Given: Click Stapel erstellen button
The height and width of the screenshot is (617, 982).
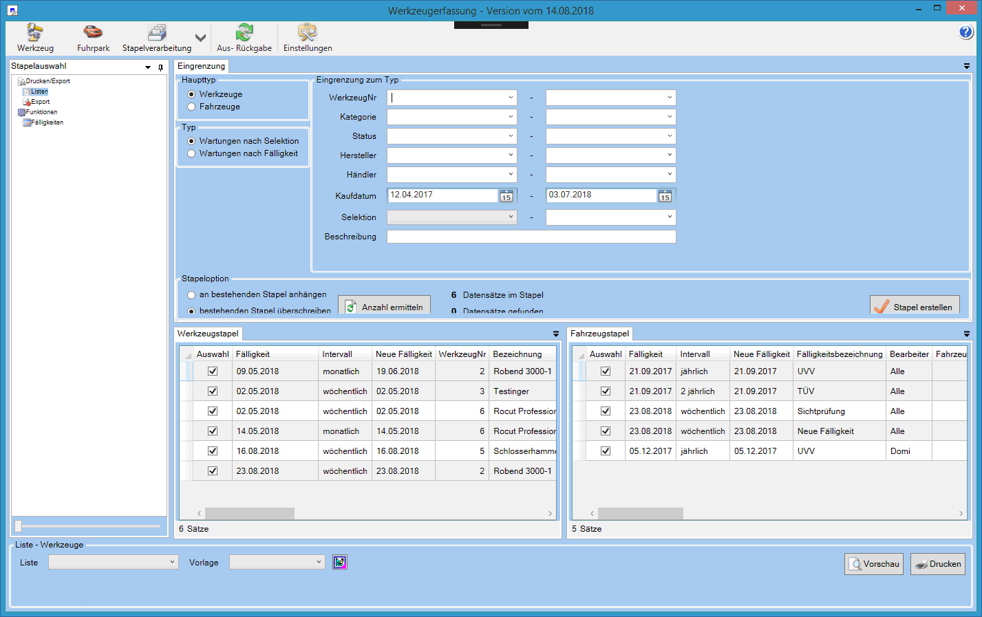Looking at the screenshot, I should 915,306.
